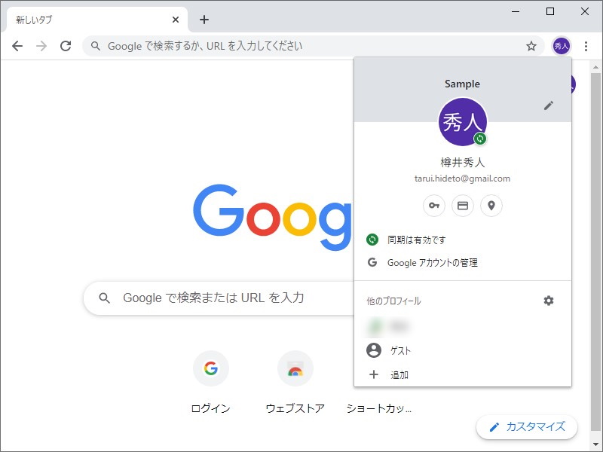Click the 秀人 profile avatar in toolbar
This screenshot has width=603, height=452.
click(x=561, y=46)
